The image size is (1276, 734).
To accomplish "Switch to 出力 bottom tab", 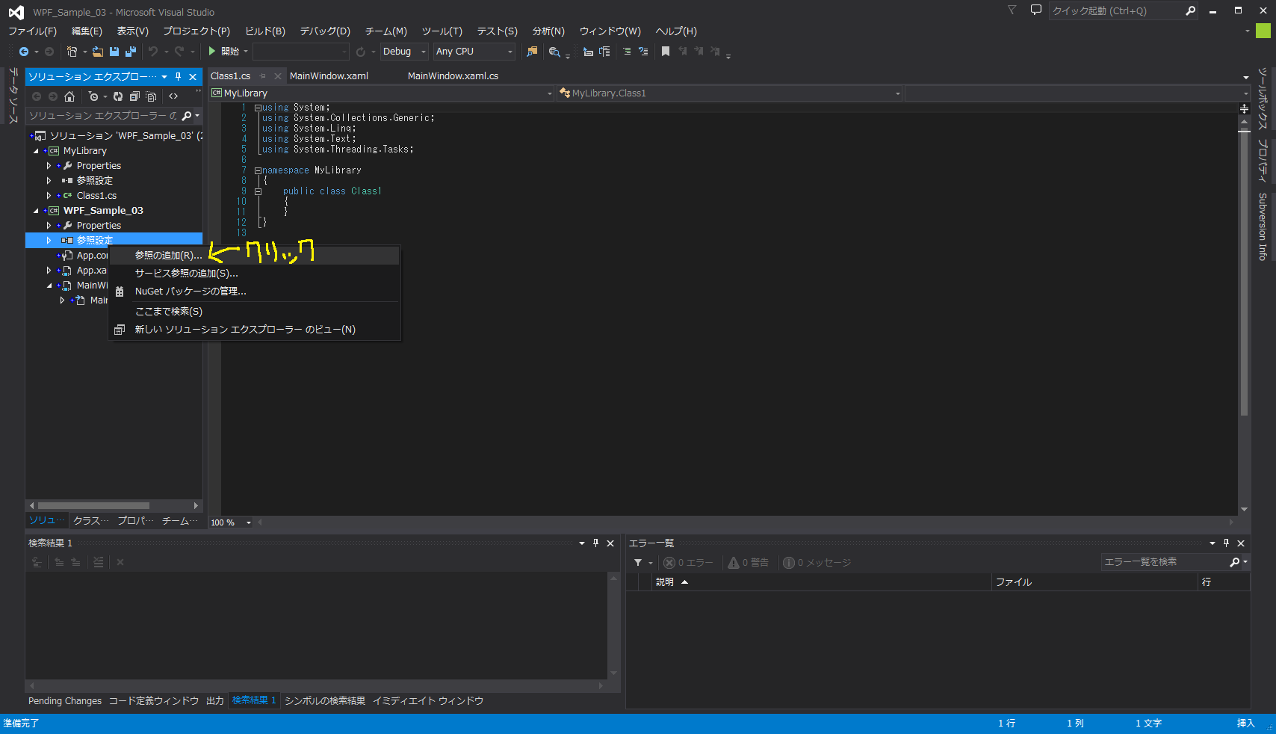I will pyautogui.click(x=215, y=701).
